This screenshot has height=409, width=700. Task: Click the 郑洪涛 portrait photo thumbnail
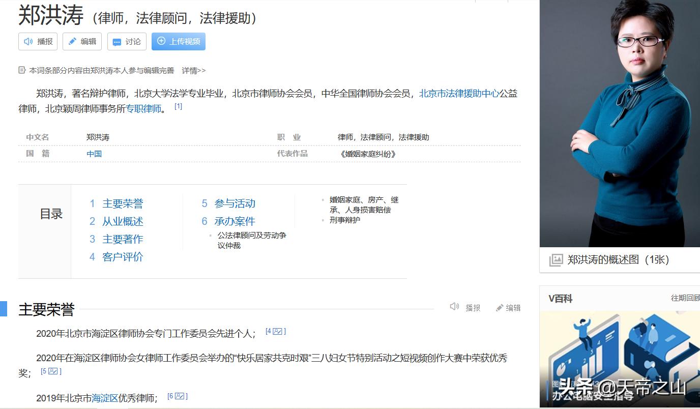619,122
